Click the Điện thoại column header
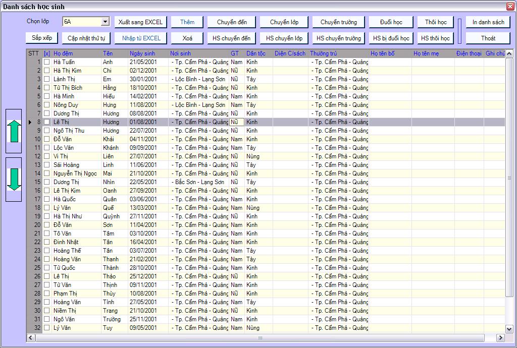The width and height of the screenshot is (517, 348). tap(469, 53)
